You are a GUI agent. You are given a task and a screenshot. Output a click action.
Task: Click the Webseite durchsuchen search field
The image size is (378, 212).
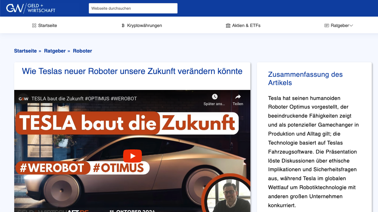(x=133, y=8)
